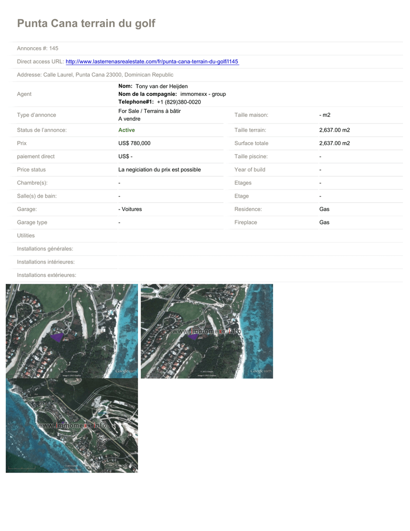This screenshot has width=410, height=531.
Task: Click the Annonces #: 145 row
Action: tap(37, 48)
